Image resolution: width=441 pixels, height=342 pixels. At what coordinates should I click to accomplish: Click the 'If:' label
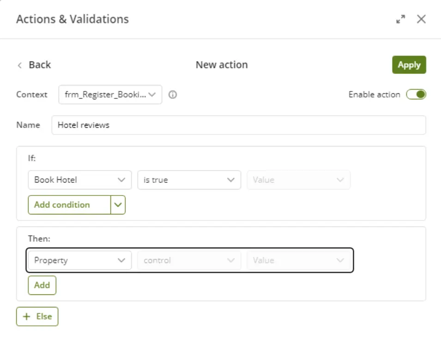point(32,158)
